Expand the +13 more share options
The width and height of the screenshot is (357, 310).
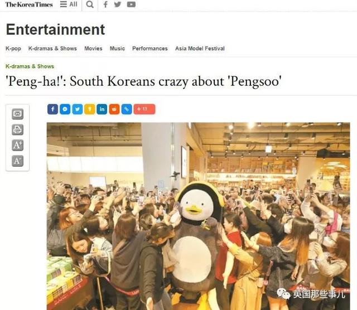click(144, 109)
